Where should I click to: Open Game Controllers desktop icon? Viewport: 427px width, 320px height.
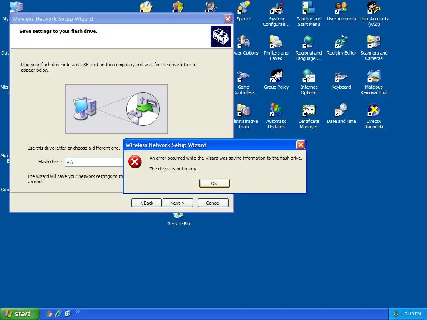(x=244, y=82)
